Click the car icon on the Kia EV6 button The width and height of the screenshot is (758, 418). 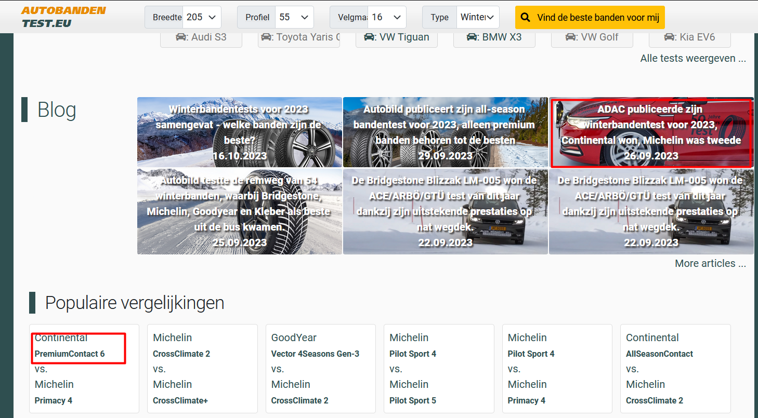coord(669,37)
